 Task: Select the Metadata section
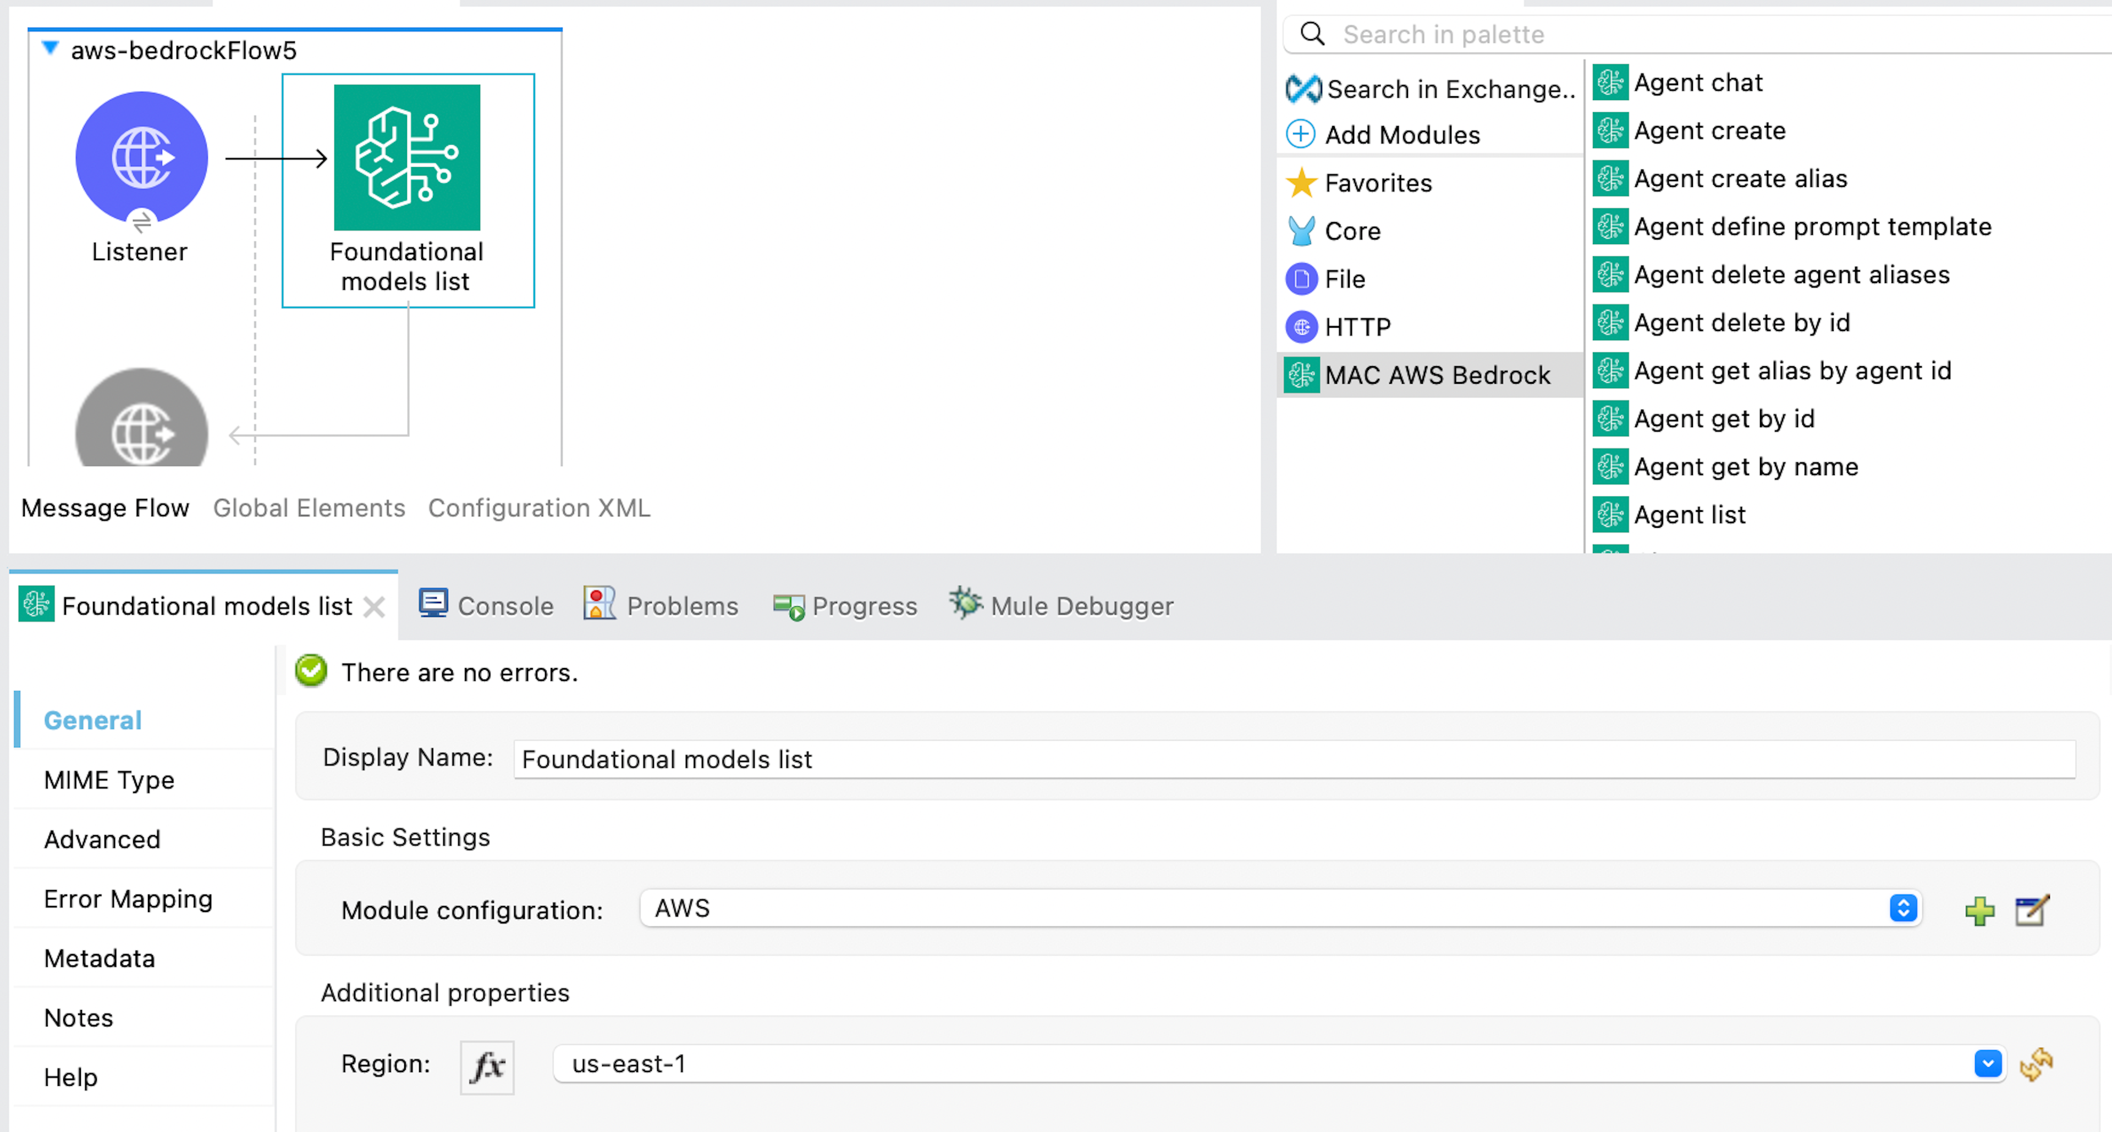tap(144, 958)
